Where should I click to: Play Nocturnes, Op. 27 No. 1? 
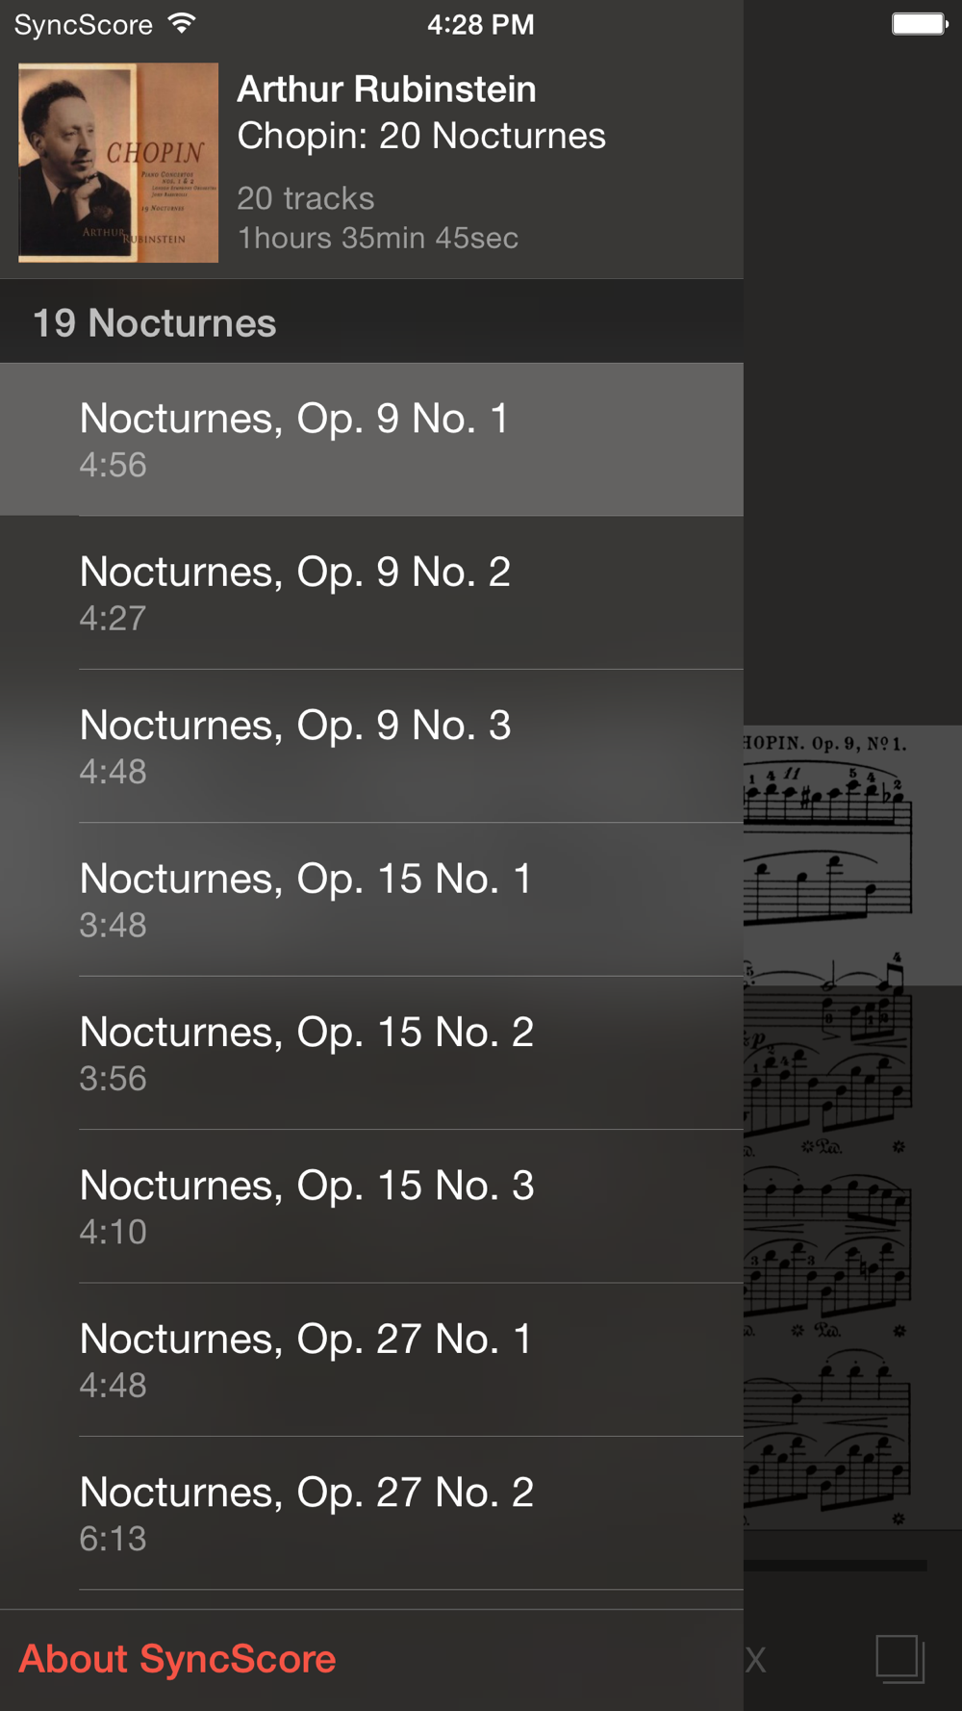(x=371, y=1360)
